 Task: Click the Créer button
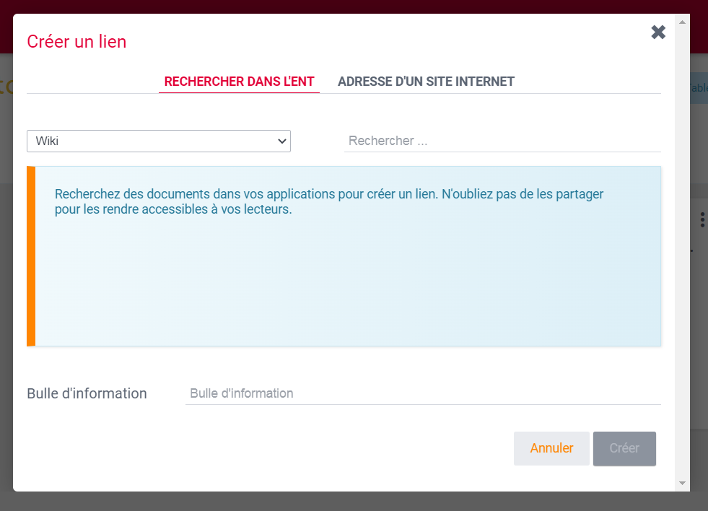624,448
